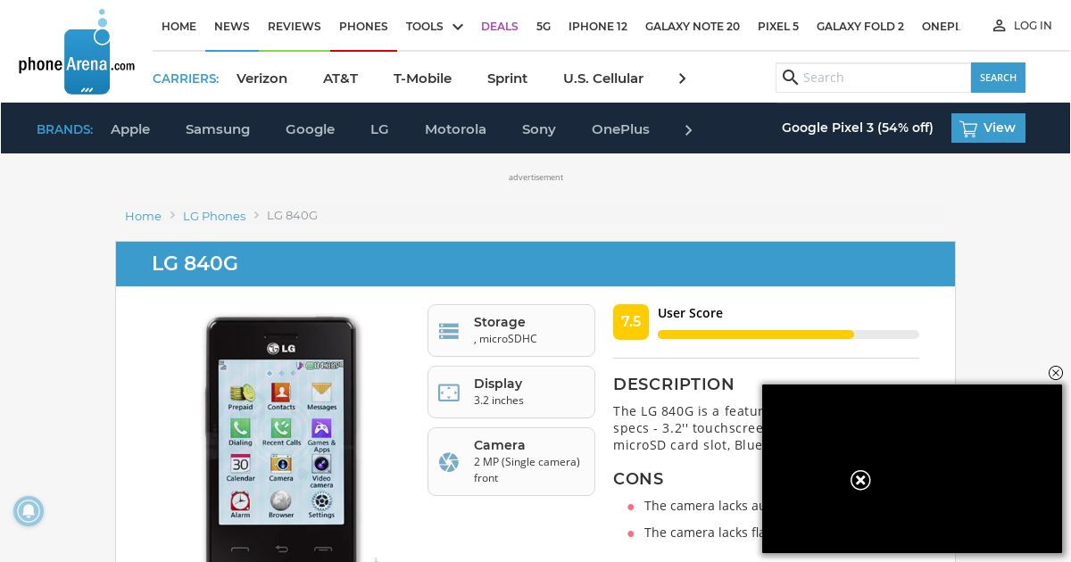Screen dimensions: 1071x562
Task: Open the LG brand page
Action: (379, 129)
